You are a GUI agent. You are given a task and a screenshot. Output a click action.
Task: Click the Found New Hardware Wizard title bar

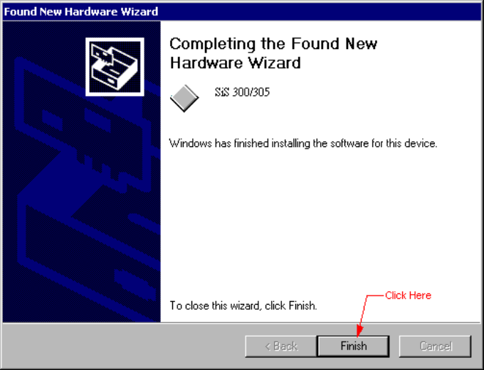point(242,11)
